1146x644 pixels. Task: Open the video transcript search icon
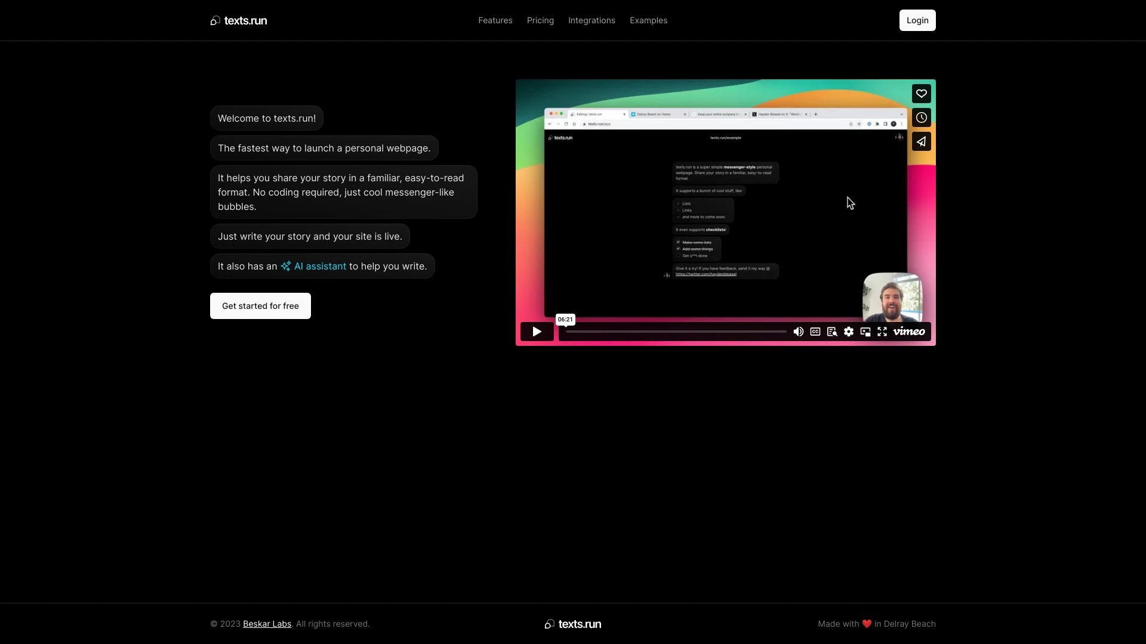coord(831,332)
